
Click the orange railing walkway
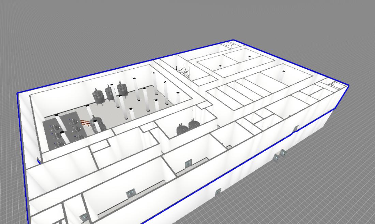point(85,123)
